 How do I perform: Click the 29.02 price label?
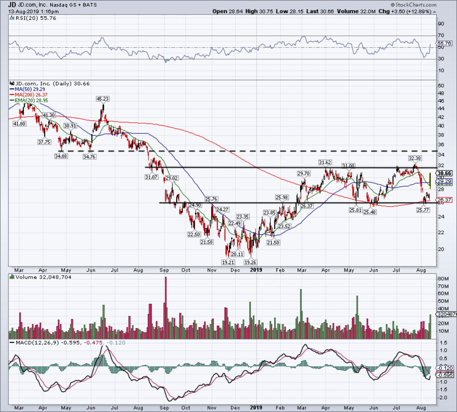172,178
